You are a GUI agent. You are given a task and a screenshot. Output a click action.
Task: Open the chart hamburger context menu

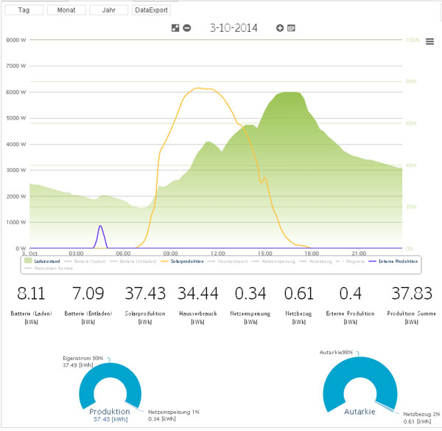coord(429,41)
